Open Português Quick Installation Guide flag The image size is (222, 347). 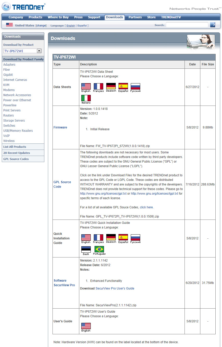[99, 249]
